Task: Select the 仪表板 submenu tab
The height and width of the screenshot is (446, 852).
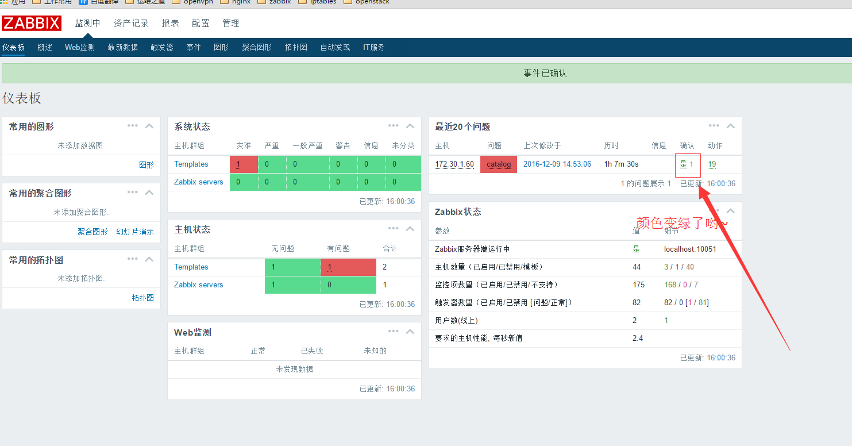Action: pyautogui.click(x=13, y=47)
